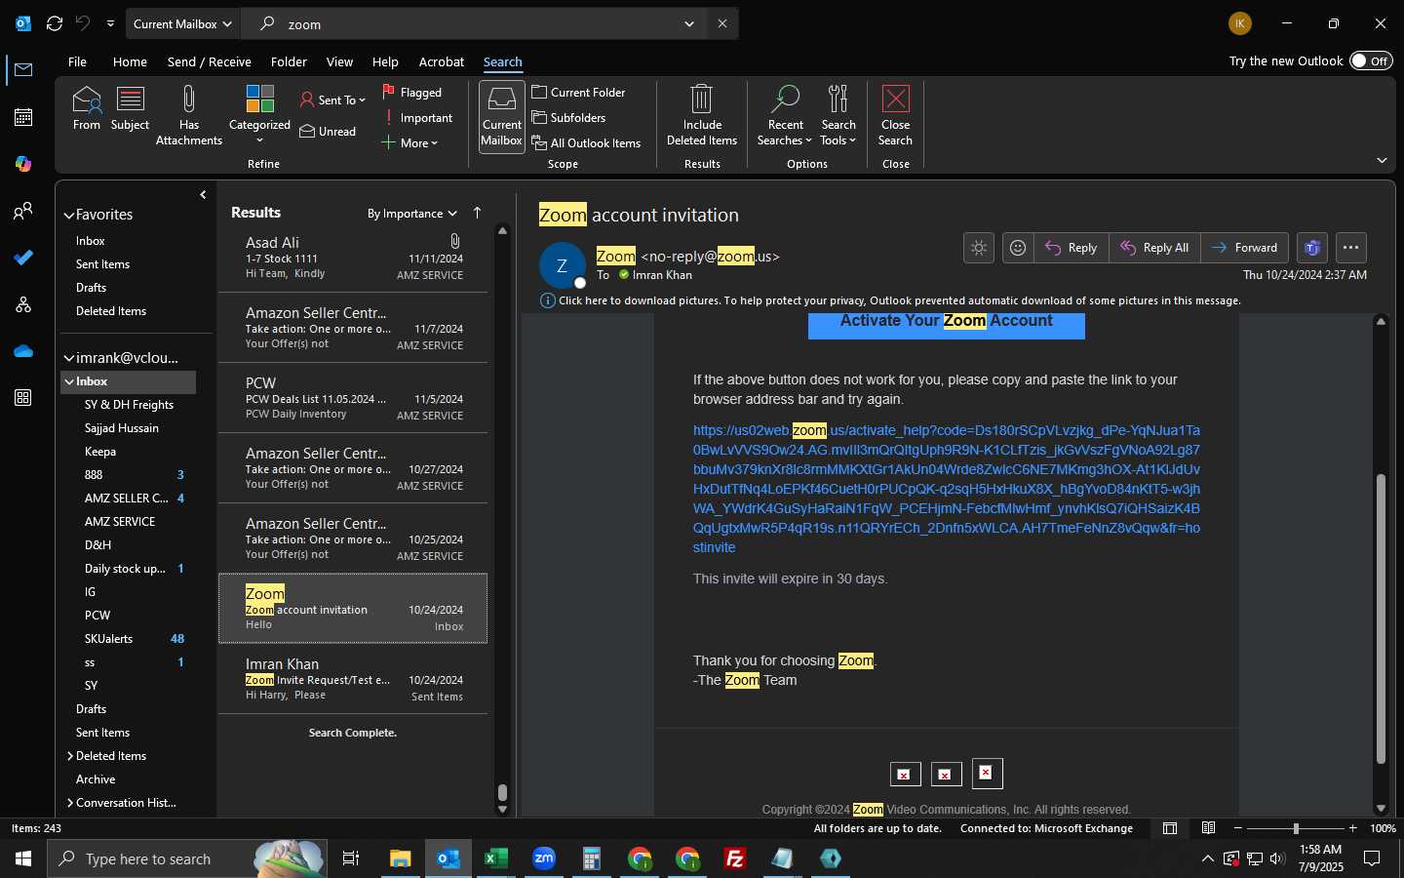React with emoji smiley icon
The width and height of the screenshot is (1404, 878).
(1018, 248)
